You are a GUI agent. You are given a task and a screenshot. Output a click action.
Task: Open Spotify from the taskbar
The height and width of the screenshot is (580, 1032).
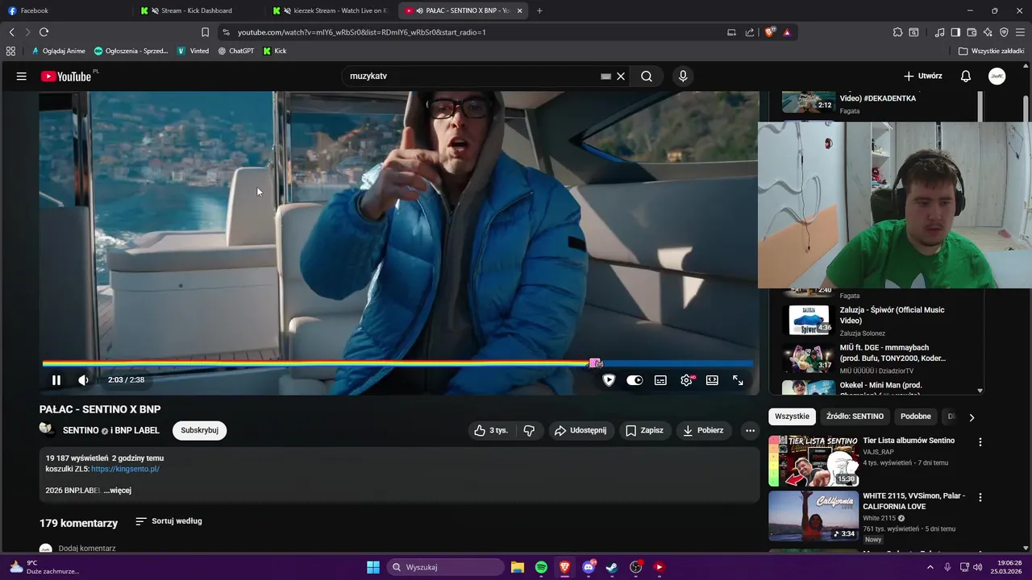(541, 567)
